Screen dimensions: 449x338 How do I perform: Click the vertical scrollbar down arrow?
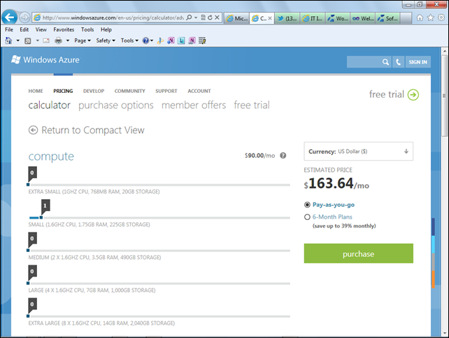coord(444,333)
